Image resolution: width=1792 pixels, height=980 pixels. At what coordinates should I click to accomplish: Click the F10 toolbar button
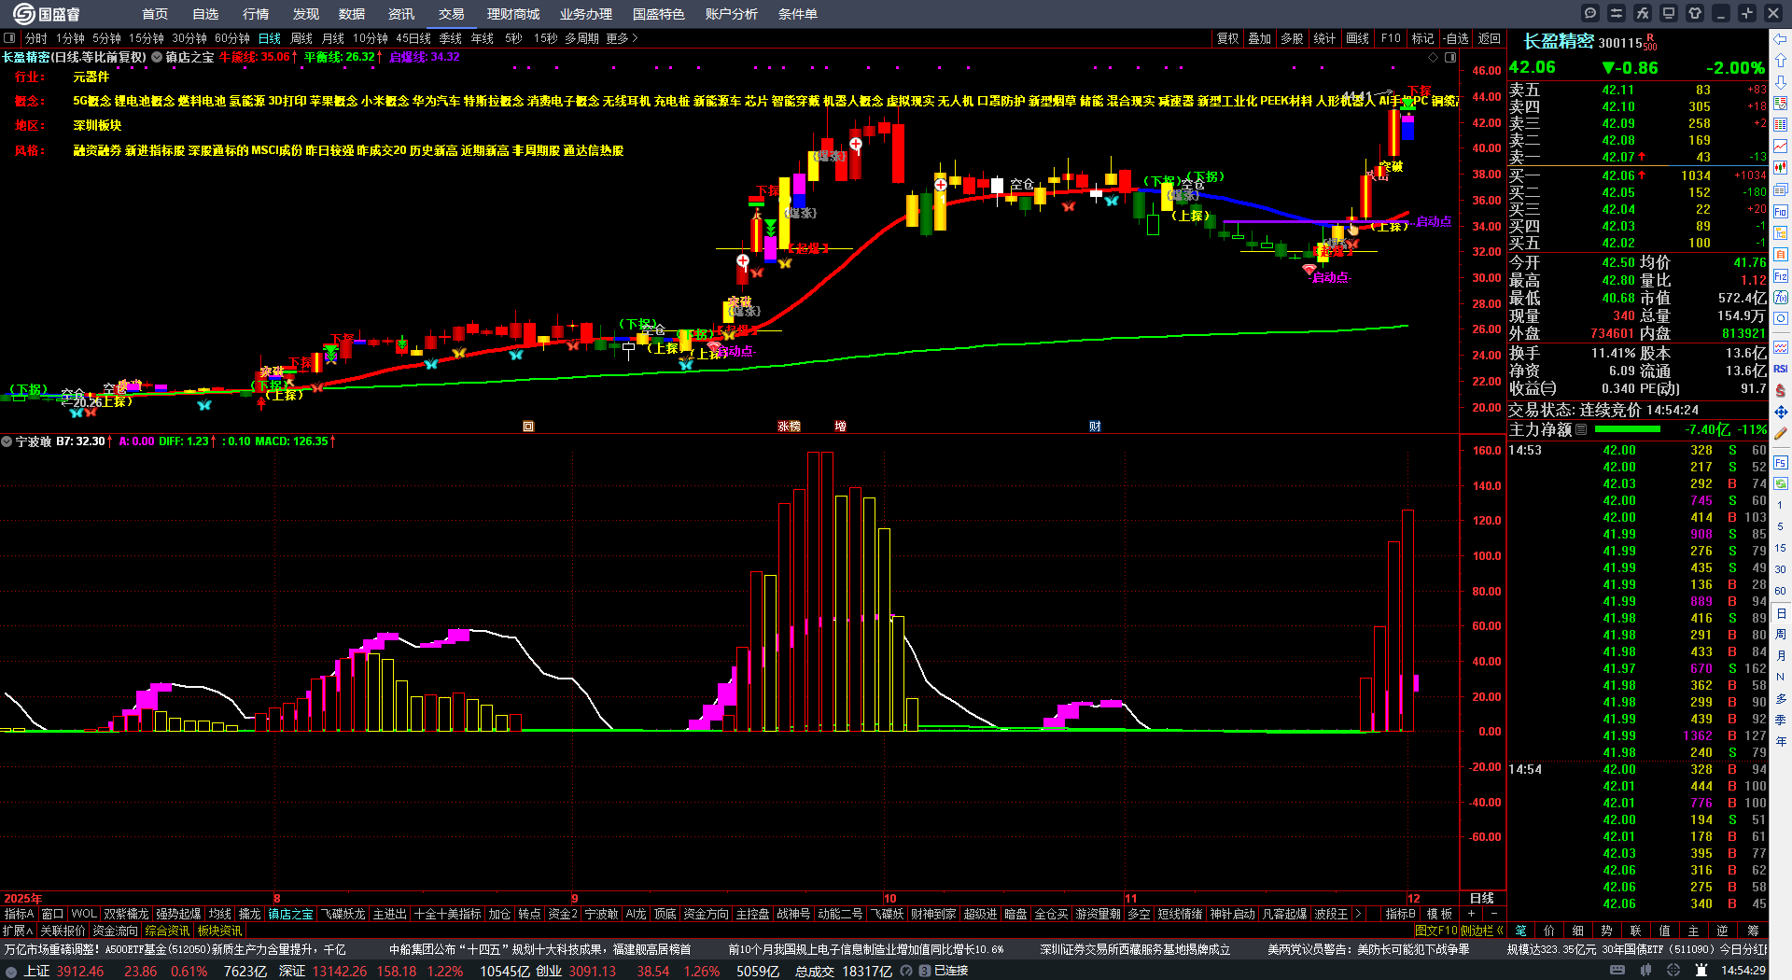coord(1391,38)
